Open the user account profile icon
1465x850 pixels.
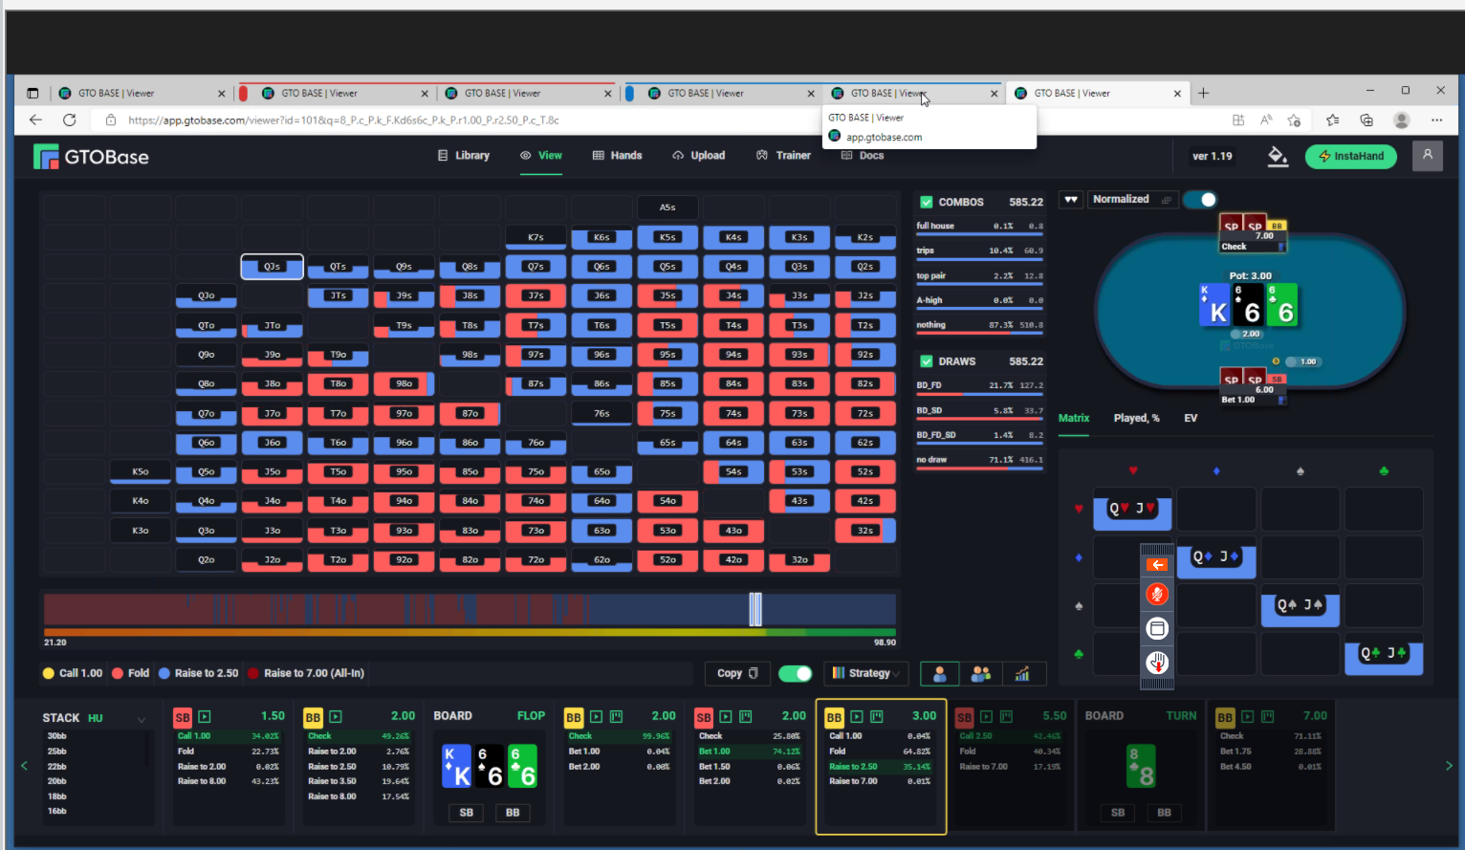tap(1427, 156)
